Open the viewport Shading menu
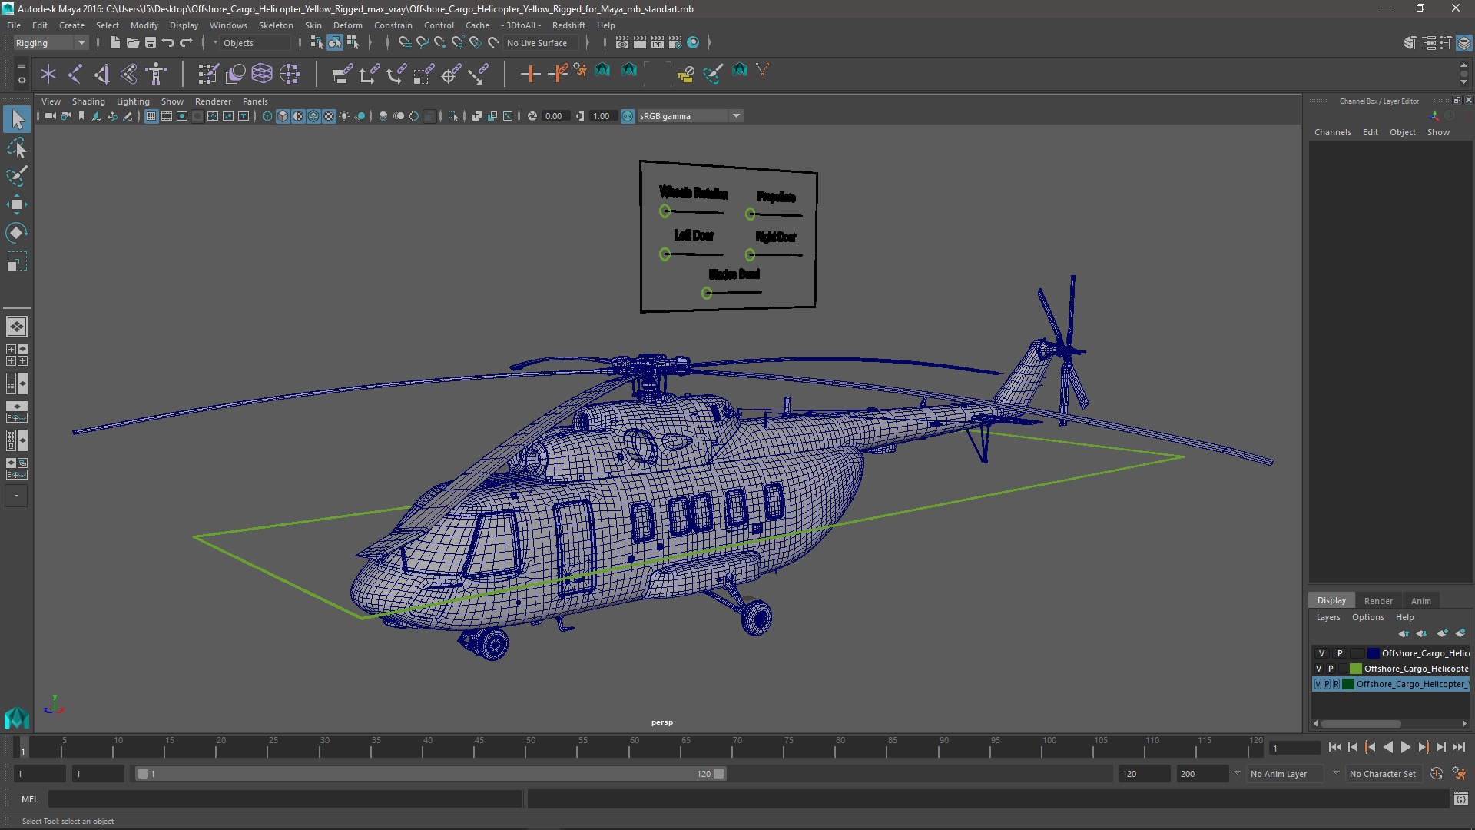 tap(88, 101)
